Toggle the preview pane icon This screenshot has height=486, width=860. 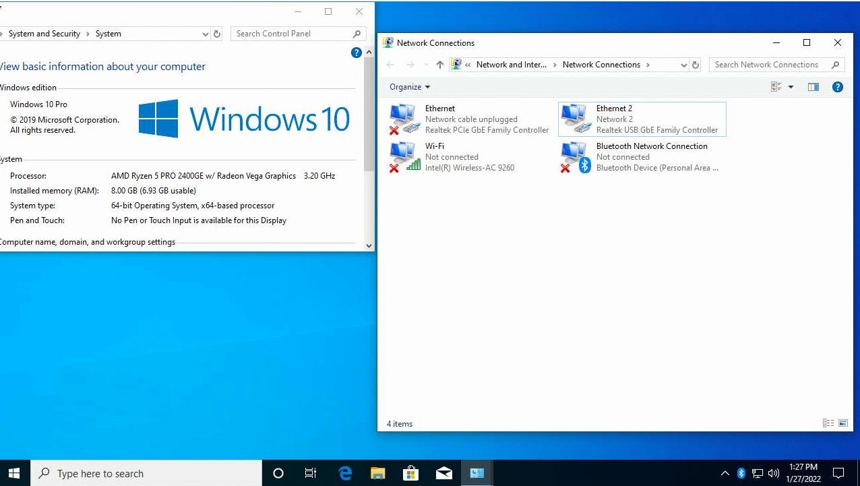(813, 87)
